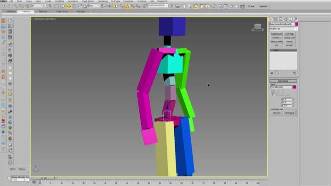331x186 pixels.
Task: Click the Add Bone button
Action: (x=277, y=113)
